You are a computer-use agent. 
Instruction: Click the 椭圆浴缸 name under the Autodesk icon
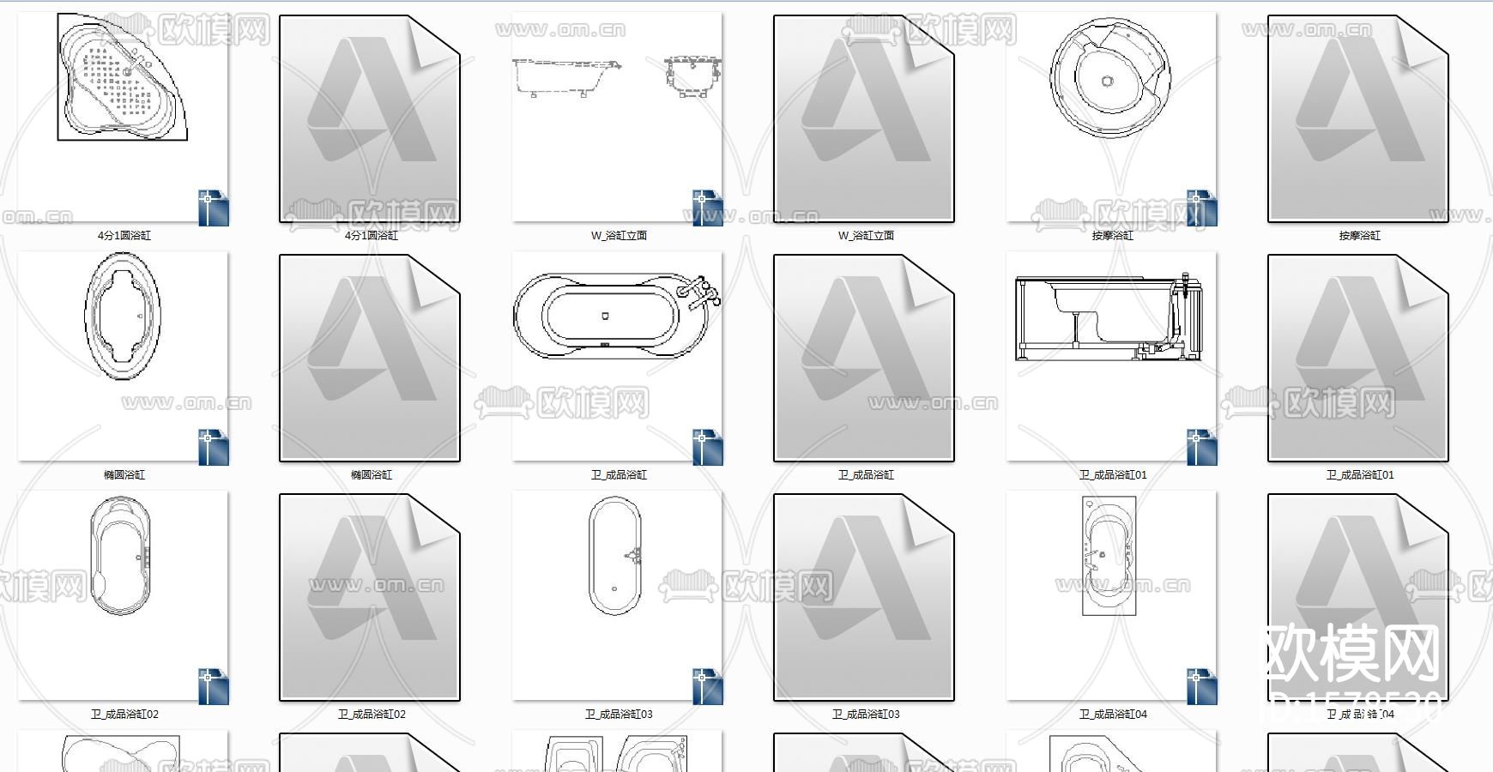click(372, 474)
